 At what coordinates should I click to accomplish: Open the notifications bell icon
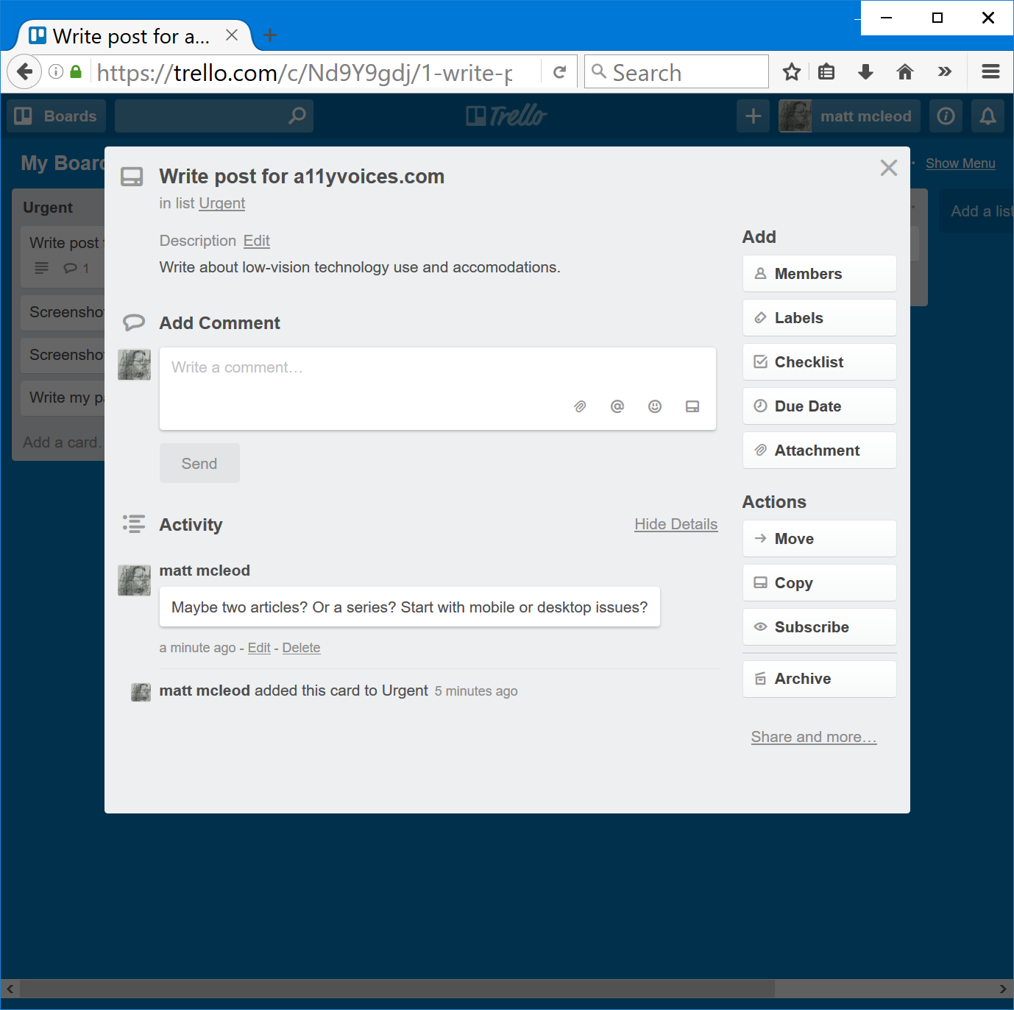pyautogui.click(x=988, y=116)
